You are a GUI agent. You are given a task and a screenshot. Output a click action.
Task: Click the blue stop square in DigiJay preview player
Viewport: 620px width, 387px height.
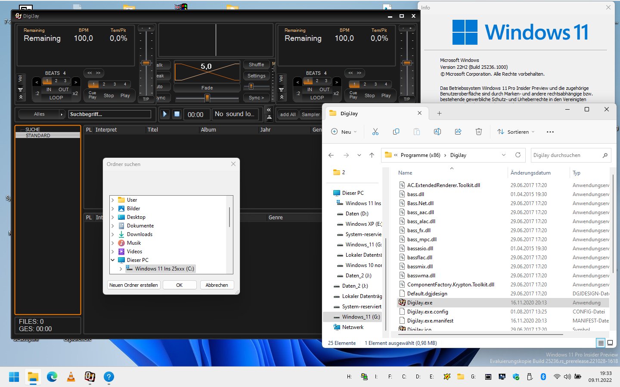click(177, 114)
